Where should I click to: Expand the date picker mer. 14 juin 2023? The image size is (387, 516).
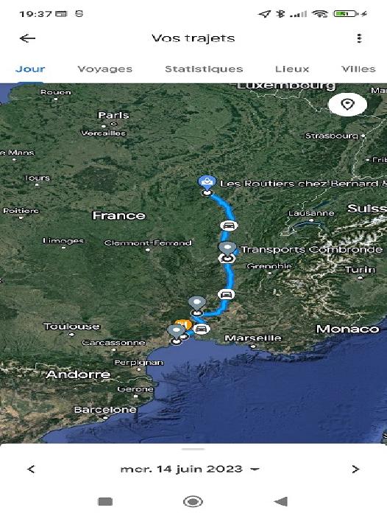pyautogui.click(x=190, y=469)
